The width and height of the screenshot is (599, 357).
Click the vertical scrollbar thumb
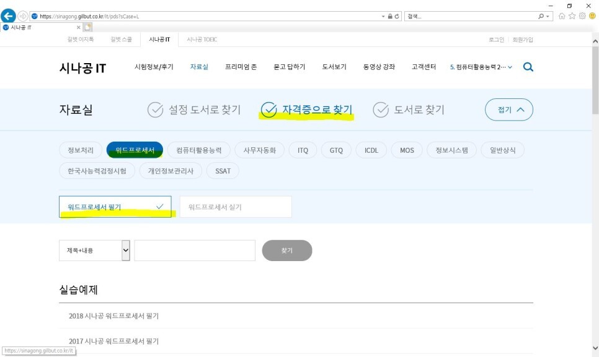pos(595,80)
